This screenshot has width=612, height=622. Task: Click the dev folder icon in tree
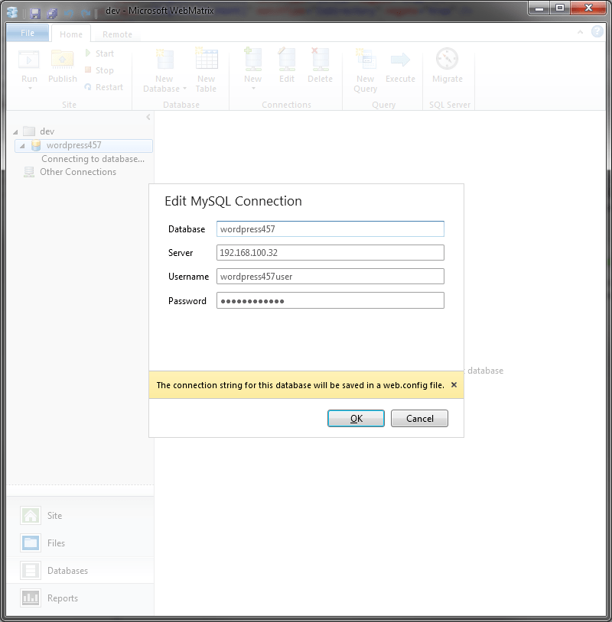[x=29, y=131]
